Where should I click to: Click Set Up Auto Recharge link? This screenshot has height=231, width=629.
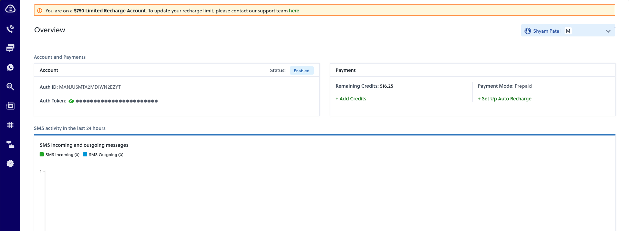pyautogui.click(x=505, y=99)
